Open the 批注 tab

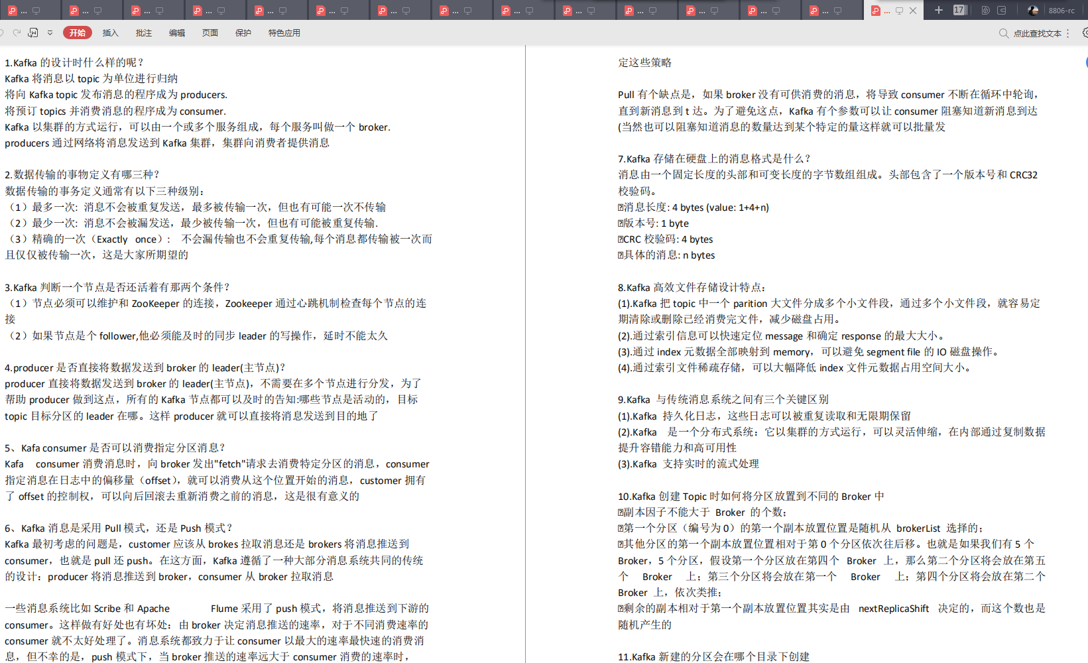point(144,32)
